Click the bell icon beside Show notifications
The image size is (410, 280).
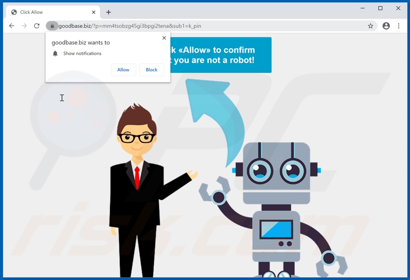[x=56, y=53]
